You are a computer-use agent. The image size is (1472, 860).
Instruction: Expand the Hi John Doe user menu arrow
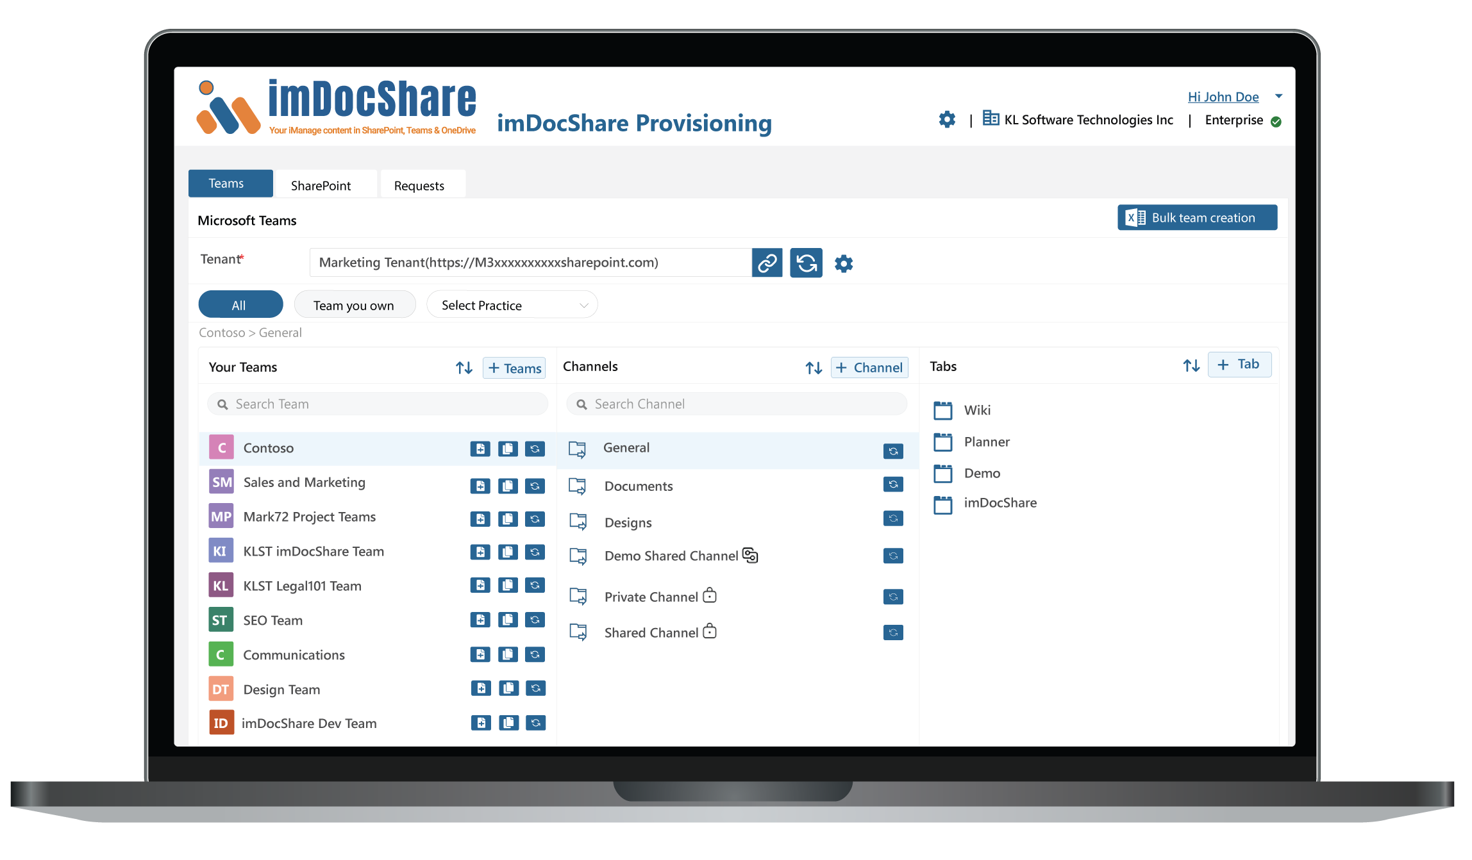1279,96
